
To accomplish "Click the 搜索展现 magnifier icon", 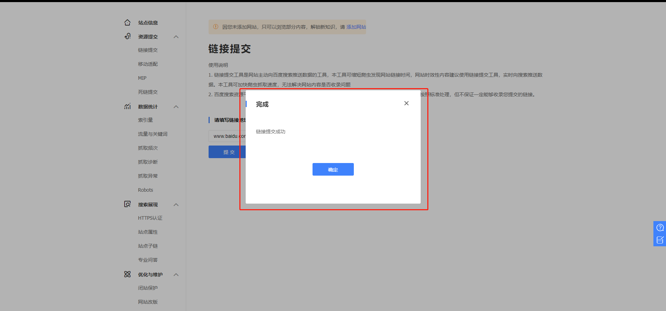I will (127, 204).
